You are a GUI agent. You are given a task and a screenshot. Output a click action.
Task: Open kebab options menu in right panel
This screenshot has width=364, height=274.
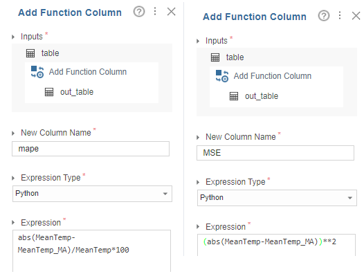pos(340,15)
